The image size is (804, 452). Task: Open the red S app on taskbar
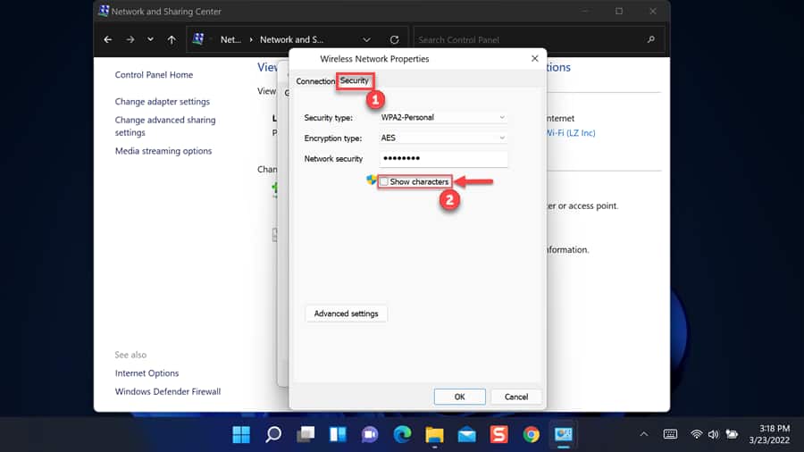point(498,434)
